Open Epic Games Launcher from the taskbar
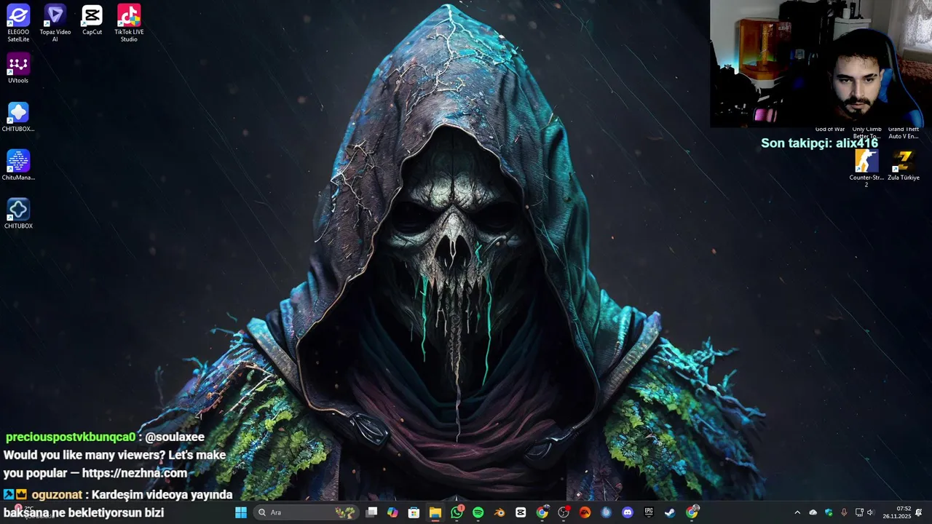 pos(649,512)
